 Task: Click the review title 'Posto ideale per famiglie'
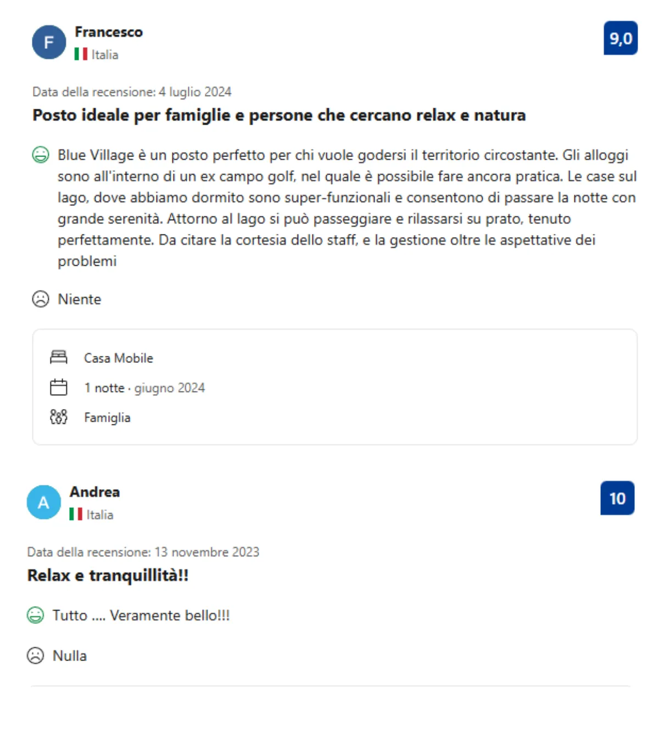pyautogui.click(x=279, y=115)
